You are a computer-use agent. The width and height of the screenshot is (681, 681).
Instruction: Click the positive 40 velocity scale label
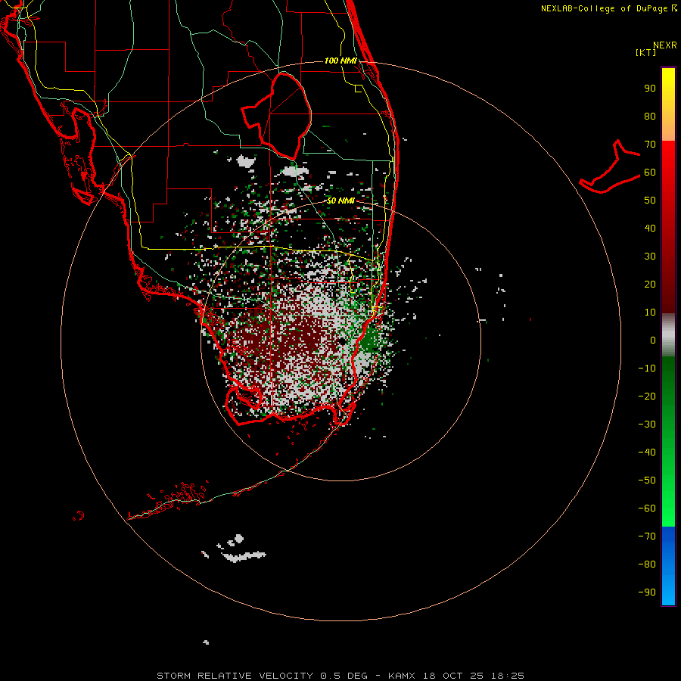650,229
